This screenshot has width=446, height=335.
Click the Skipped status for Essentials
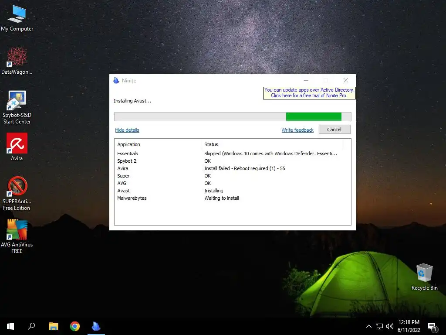tap(270, 154)
